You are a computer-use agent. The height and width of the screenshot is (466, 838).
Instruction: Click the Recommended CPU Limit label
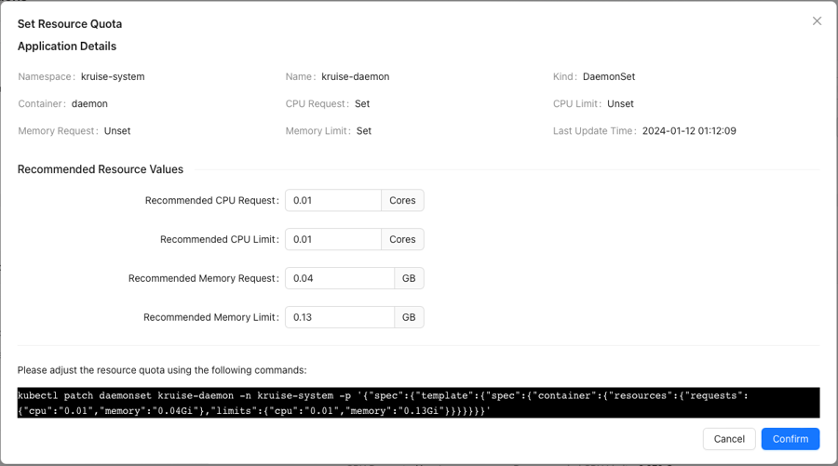220,239
